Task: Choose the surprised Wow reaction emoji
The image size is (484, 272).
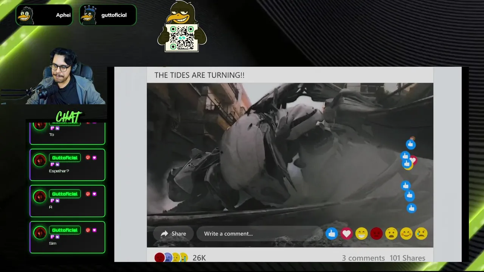Action: pos(391,233)
